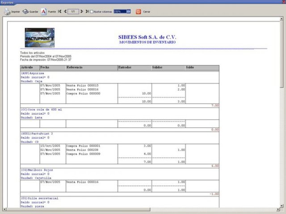Open the Fuente font icon
Viewport: 286px width, 214px height.
point(43,12)
